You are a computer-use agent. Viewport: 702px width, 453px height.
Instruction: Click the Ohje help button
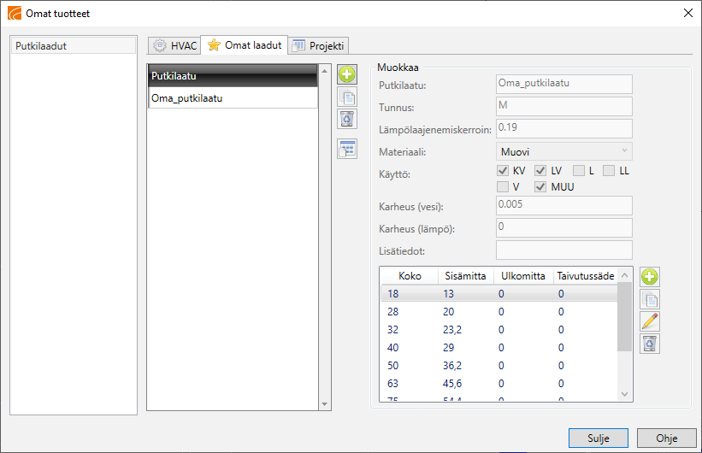(x=666, y=438)
